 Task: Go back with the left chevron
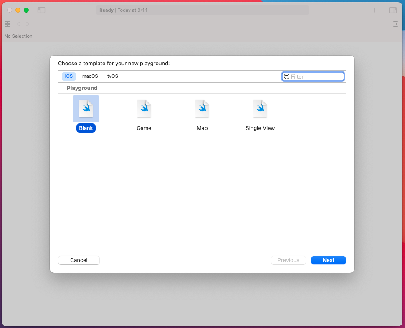pyautogui.click(x=18, y=24)
